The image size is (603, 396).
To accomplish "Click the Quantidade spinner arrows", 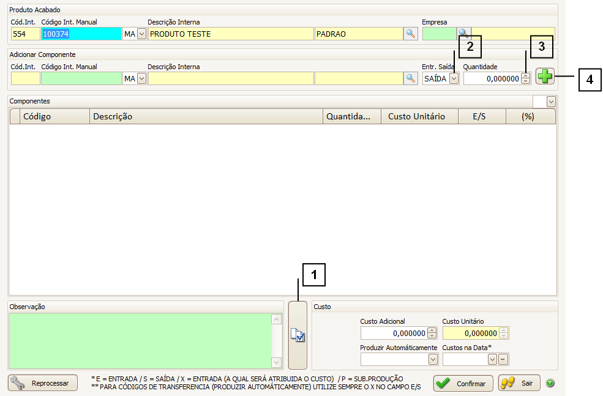I will pos(525,78).
